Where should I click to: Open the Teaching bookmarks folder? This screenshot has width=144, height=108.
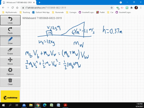pyautogui.click(x=25, y=12)
